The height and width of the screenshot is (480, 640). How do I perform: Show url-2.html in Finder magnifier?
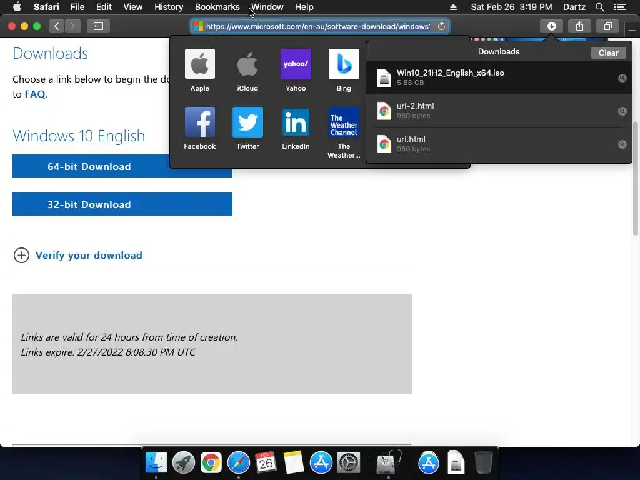(622, 111)
